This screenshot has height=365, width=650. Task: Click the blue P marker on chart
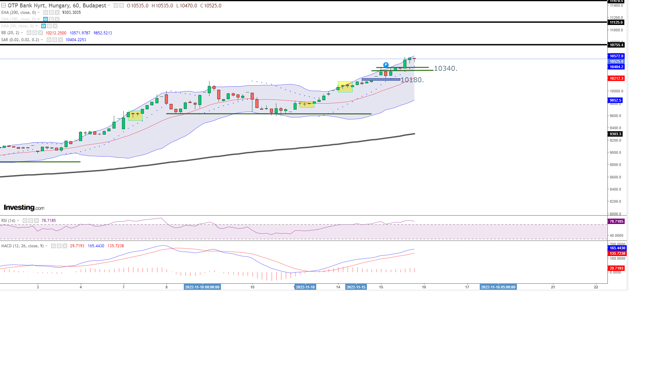pyautogui.click(x=386, y=65)
